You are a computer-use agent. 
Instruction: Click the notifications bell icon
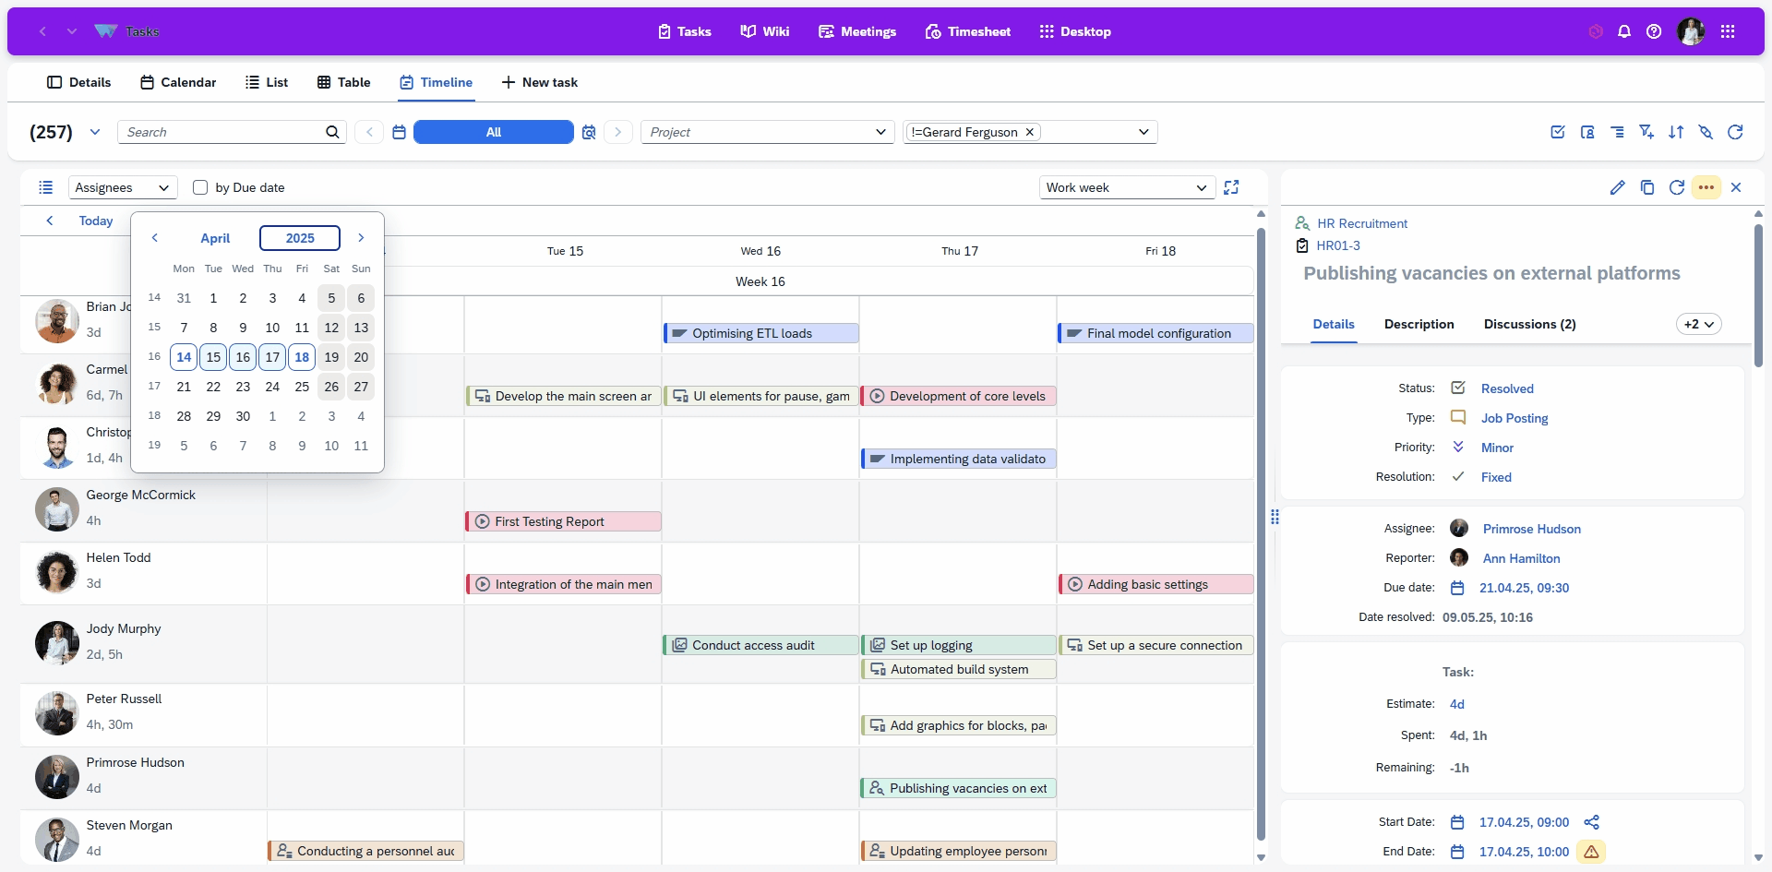[1624, 31]
